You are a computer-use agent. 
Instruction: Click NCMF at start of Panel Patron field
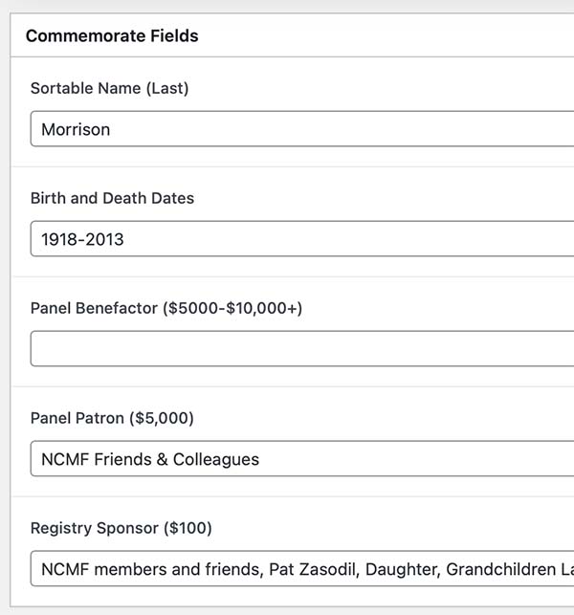(63, 459)
